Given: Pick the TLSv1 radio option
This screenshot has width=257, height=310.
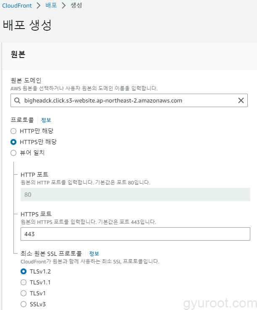Looking at the screenshot, I should [x=24, y=293].
